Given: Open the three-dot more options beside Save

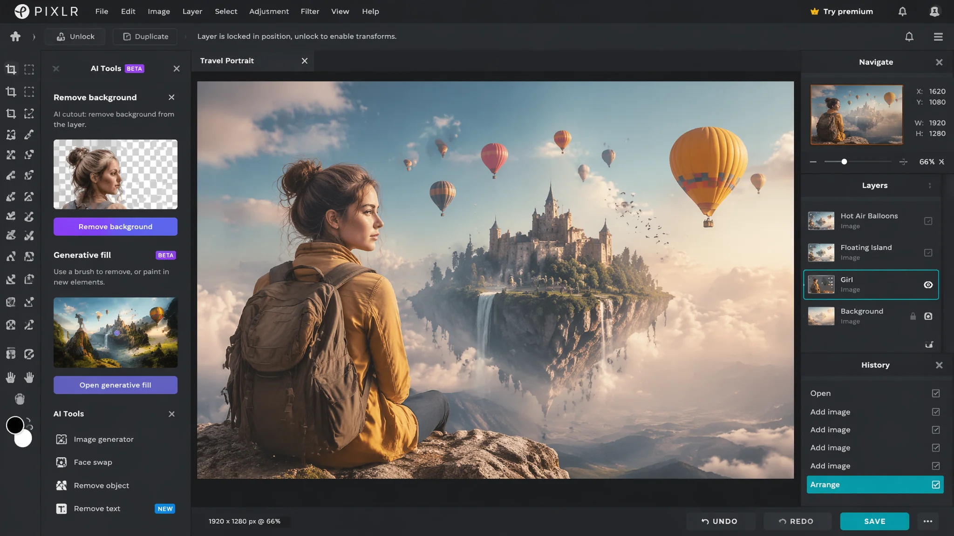Looking at the screenshot, I should pyautogui.click(x=928, y=521).
